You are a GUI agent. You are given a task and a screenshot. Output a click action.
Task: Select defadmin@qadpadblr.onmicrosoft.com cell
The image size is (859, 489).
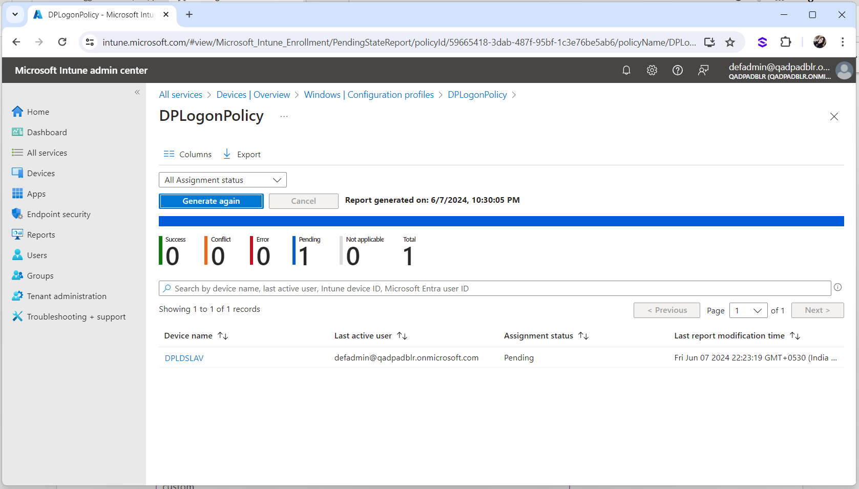406,358
